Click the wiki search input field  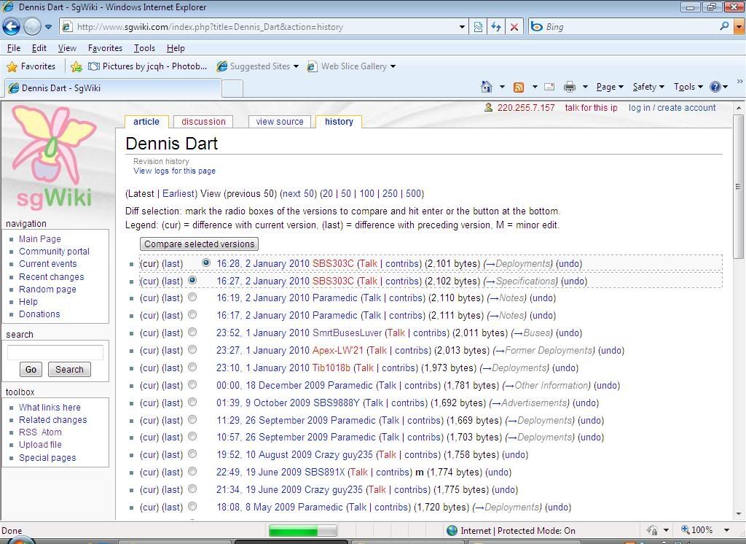pos(55,353)
